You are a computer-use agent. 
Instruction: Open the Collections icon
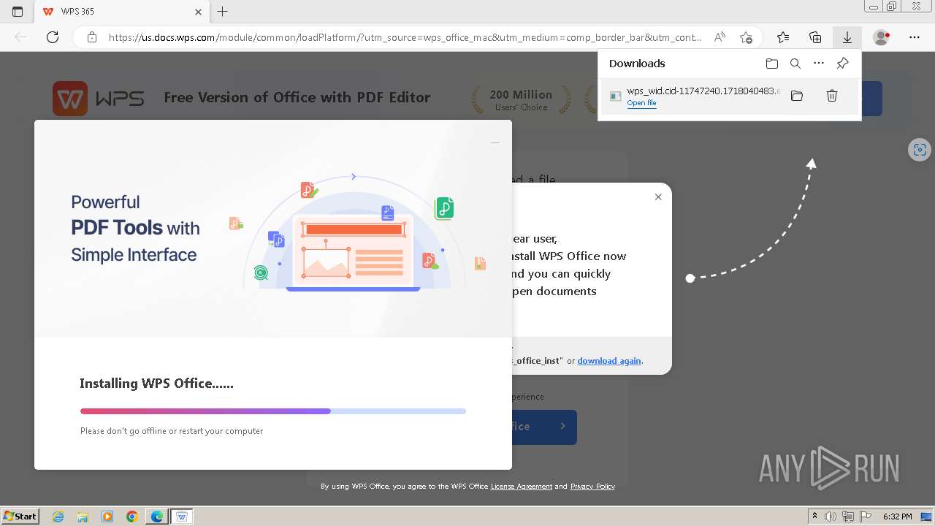pos(815,37)
